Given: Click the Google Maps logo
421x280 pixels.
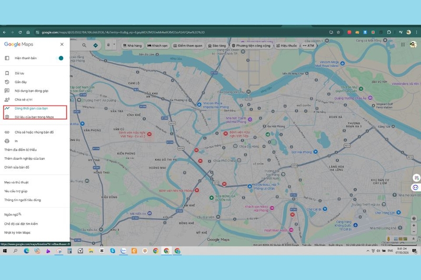Looking at the screenshot, I should (x=18, y=44).
